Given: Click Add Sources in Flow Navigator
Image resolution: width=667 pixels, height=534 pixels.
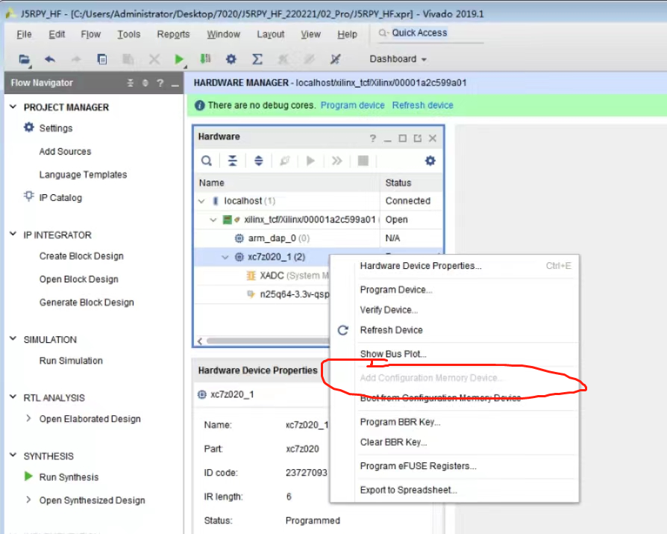Looking at the screenshot, I should 65,152.
